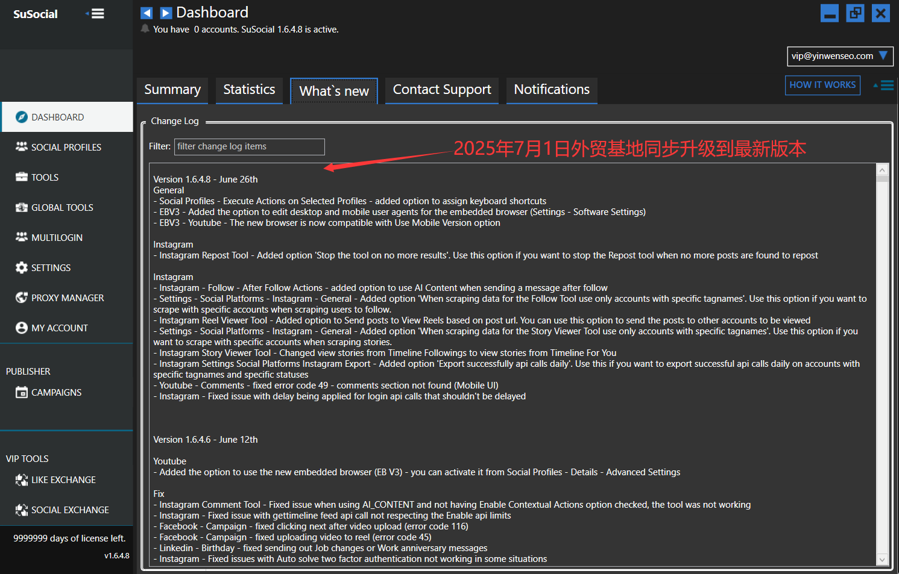The width and height of the screenshot is (899, 574).
Task: Click the 'Version 1.6.4.6 - June 12th' heading
Action: click(x=206, y=440)
